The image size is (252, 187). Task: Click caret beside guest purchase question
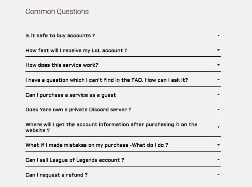[x=219, y=95]
